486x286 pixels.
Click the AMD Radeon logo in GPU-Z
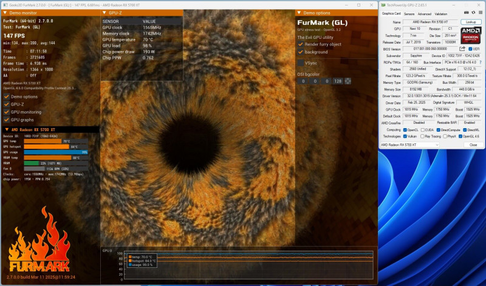tap(471, 35)
